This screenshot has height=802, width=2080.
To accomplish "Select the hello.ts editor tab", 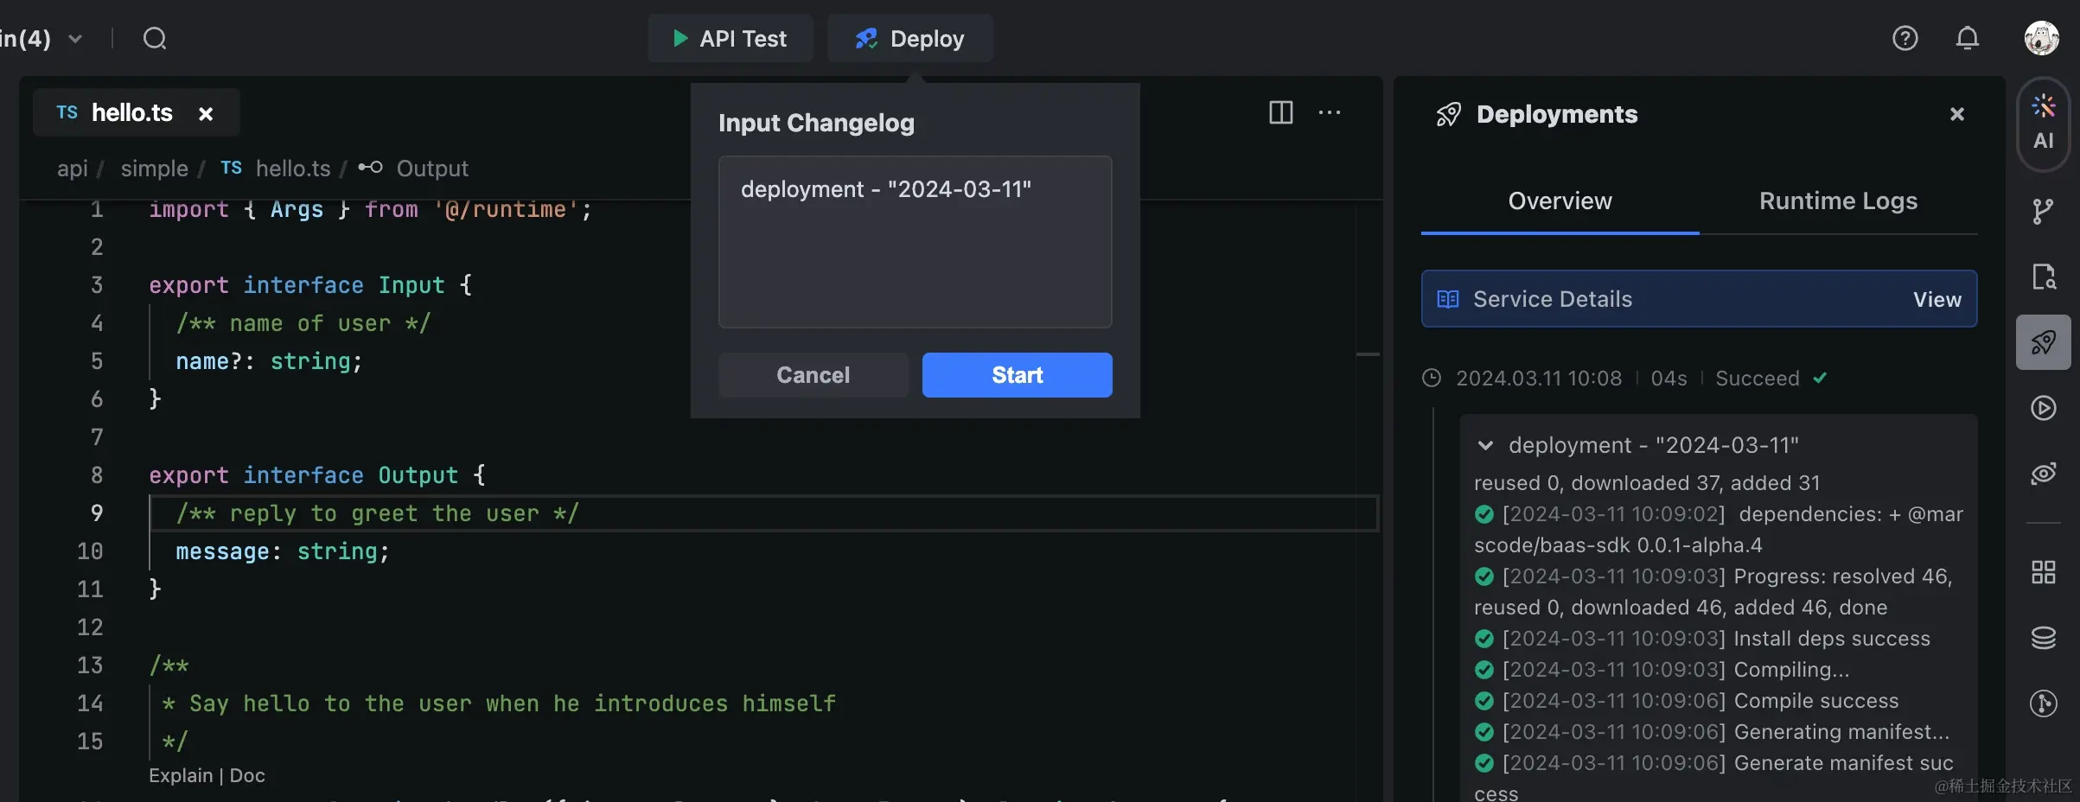I will 131,112.
